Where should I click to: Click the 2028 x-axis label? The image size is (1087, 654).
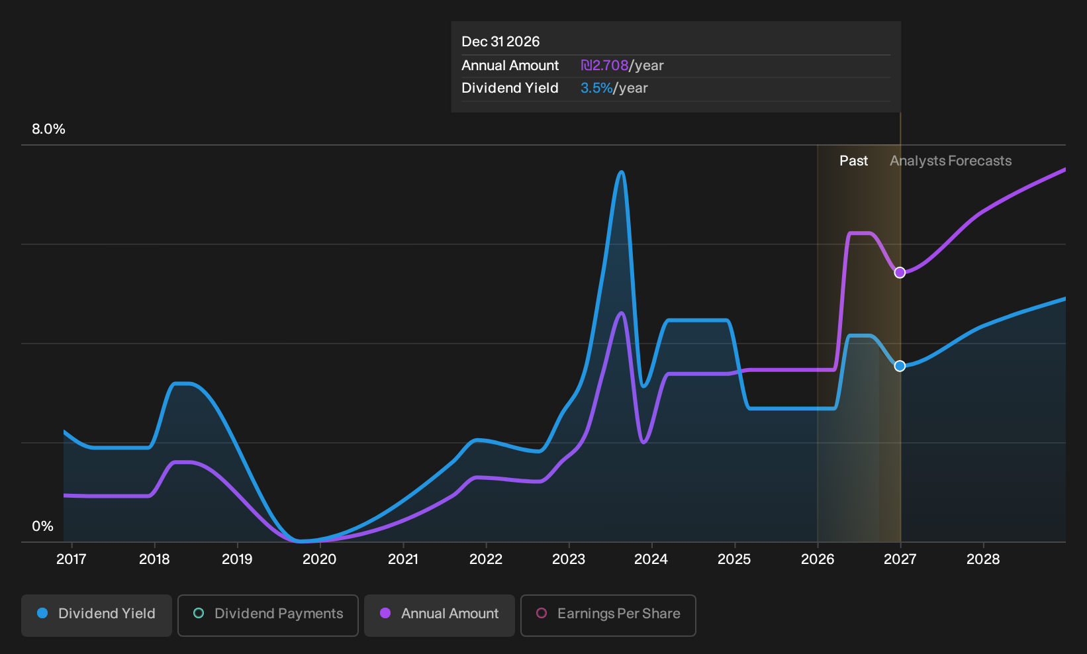pos(983,559)
